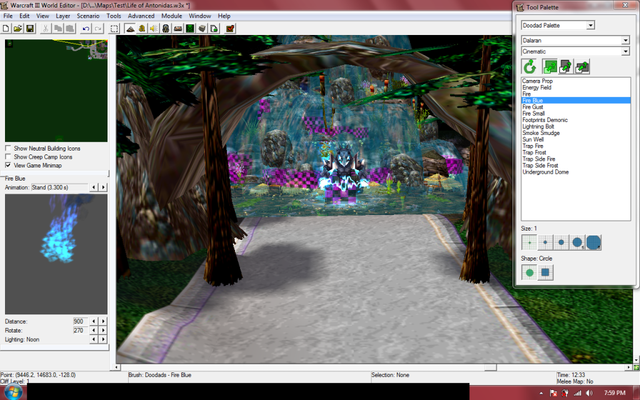Open the Object Manager cube icon

[202, 29]
